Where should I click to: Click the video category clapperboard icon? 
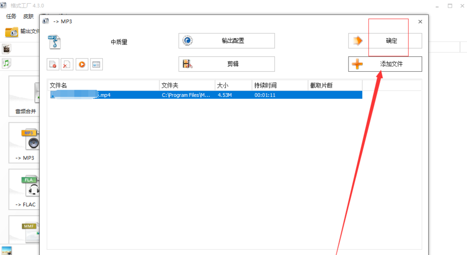(7, 49)
